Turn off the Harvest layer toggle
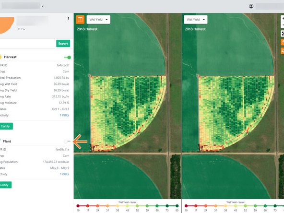 pyautogui.click(x=68, y=58)
